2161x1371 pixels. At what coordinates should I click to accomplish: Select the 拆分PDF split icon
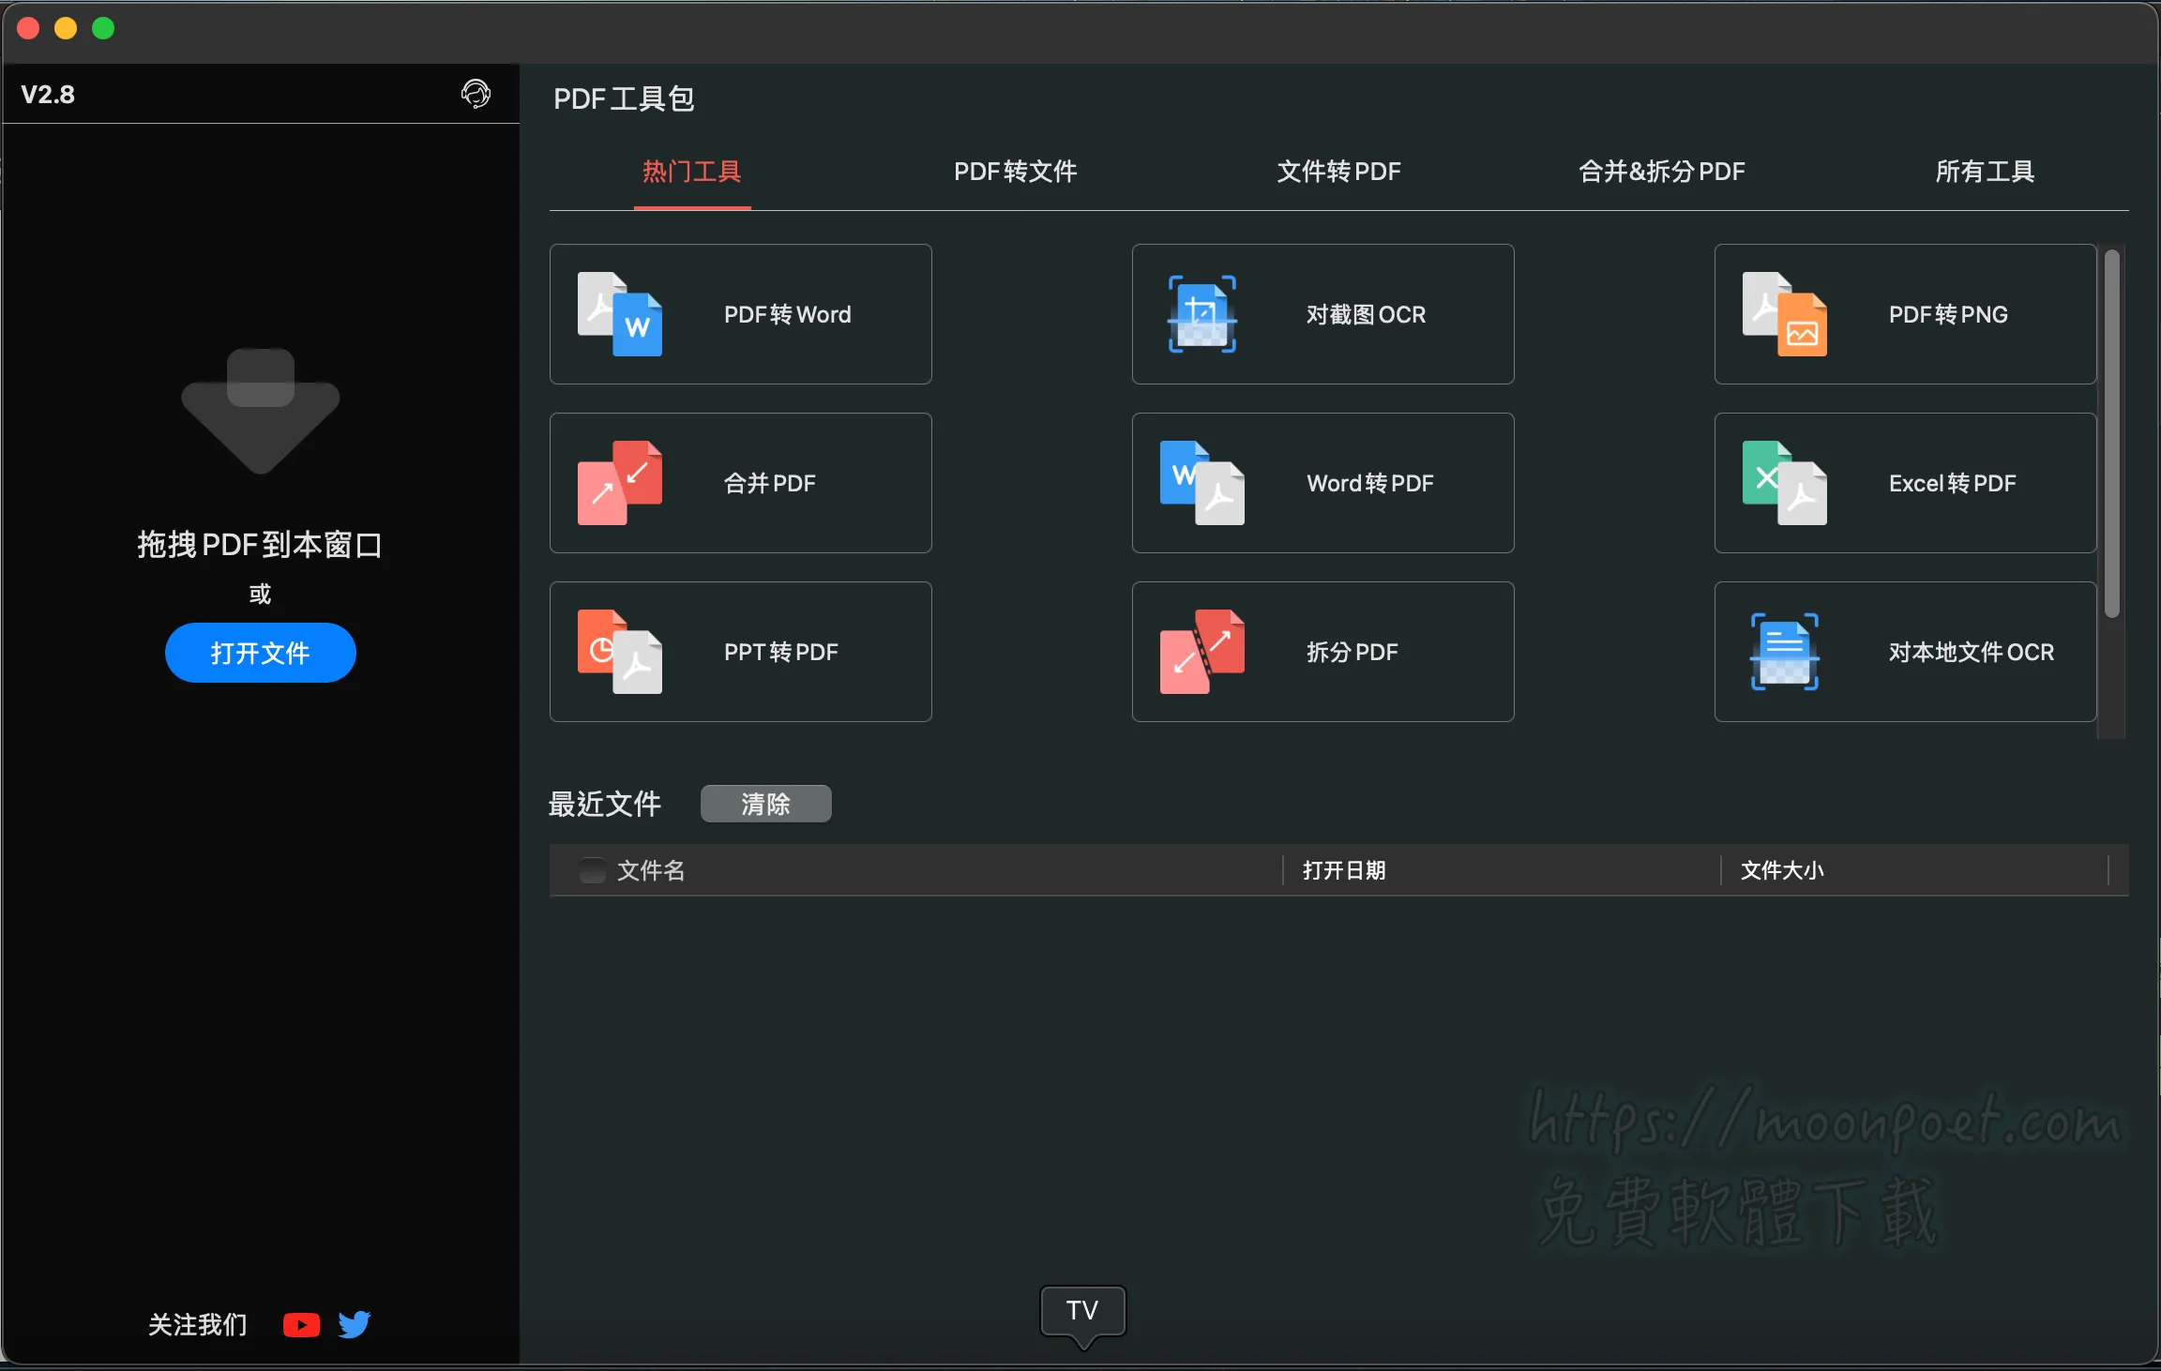(1202, 652)
